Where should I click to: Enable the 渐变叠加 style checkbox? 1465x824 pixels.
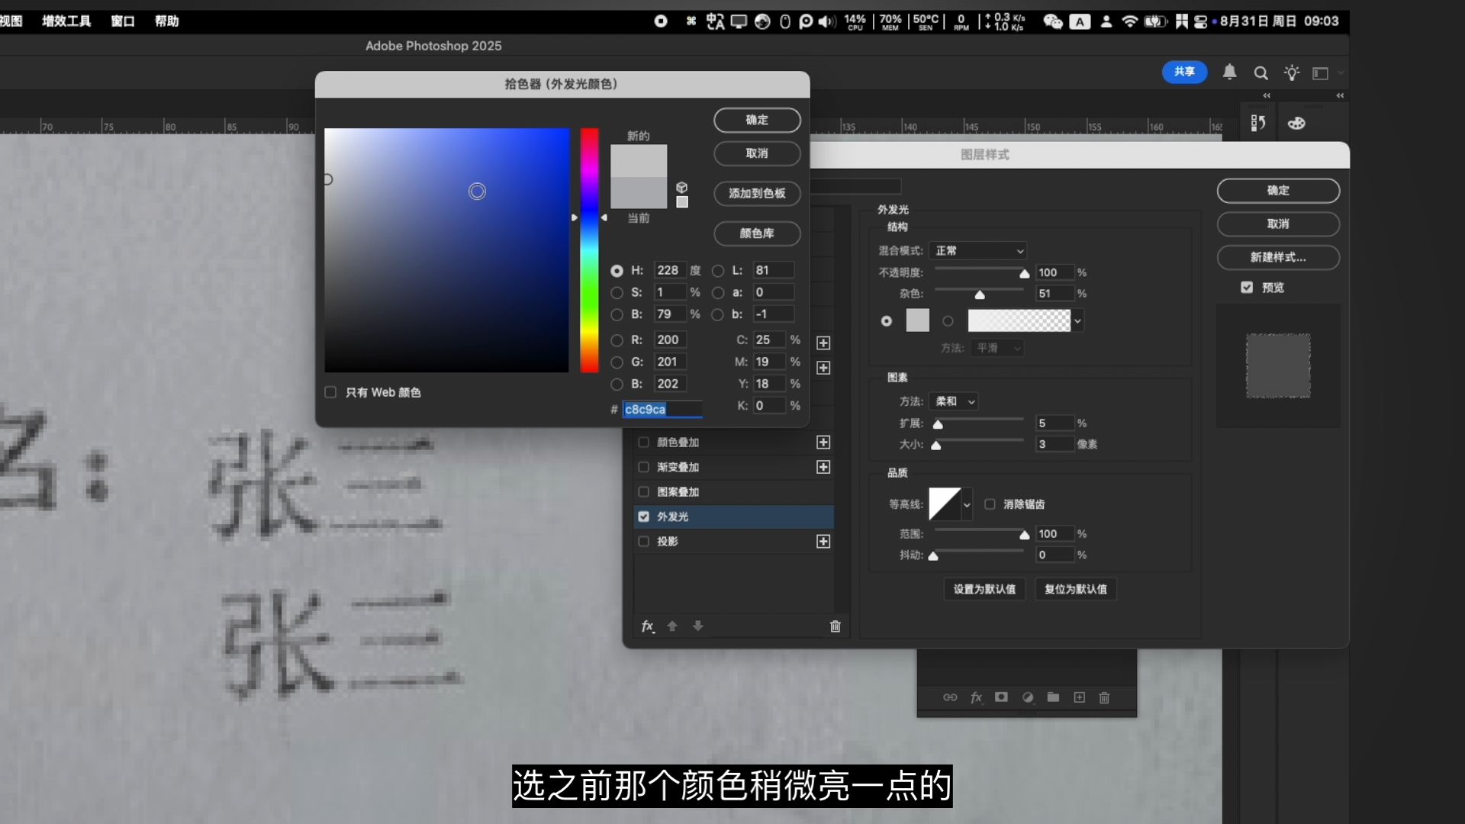643,467
